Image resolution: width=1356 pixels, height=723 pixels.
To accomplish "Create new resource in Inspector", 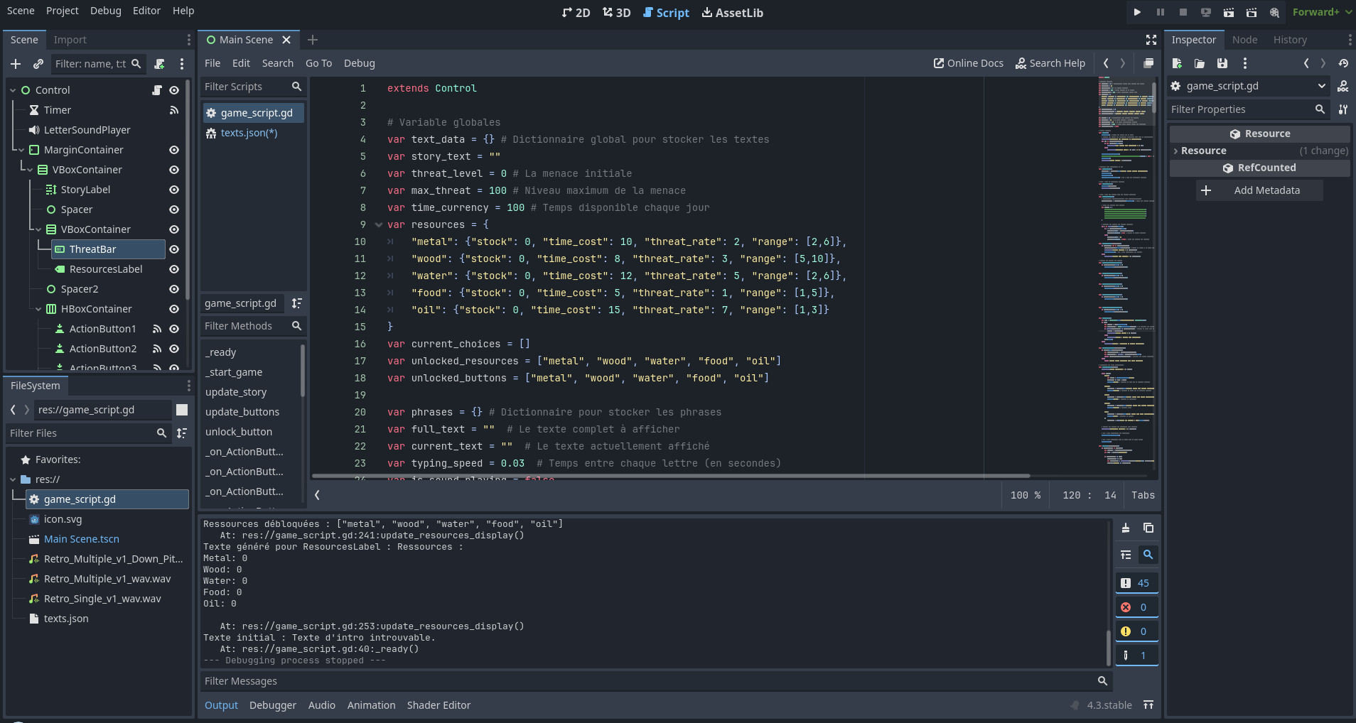I will click(x=1177, y=63).
